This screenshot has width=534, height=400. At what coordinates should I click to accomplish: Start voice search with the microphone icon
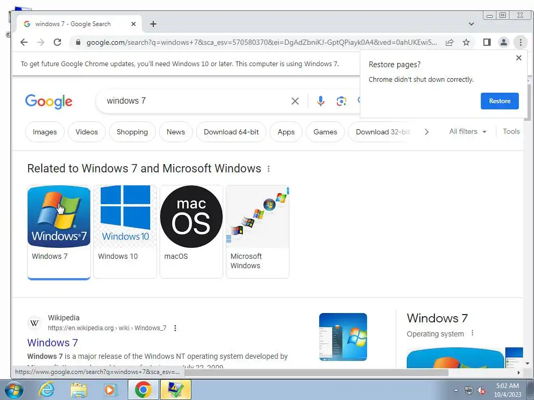pyautogui.click(x=321, y=101)
